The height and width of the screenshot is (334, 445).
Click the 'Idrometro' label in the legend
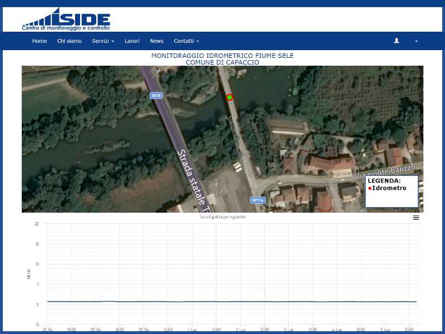(389, 188)
